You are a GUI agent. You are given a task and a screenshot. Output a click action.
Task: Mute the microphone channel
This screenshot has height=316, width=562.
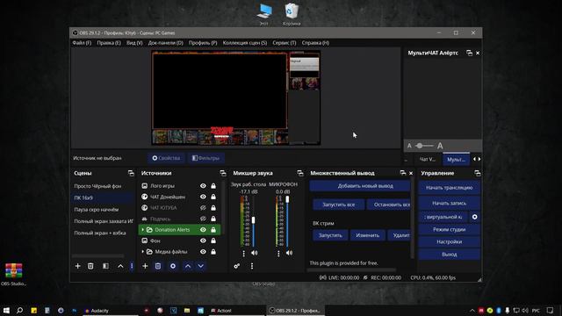(x=289, y=253)
